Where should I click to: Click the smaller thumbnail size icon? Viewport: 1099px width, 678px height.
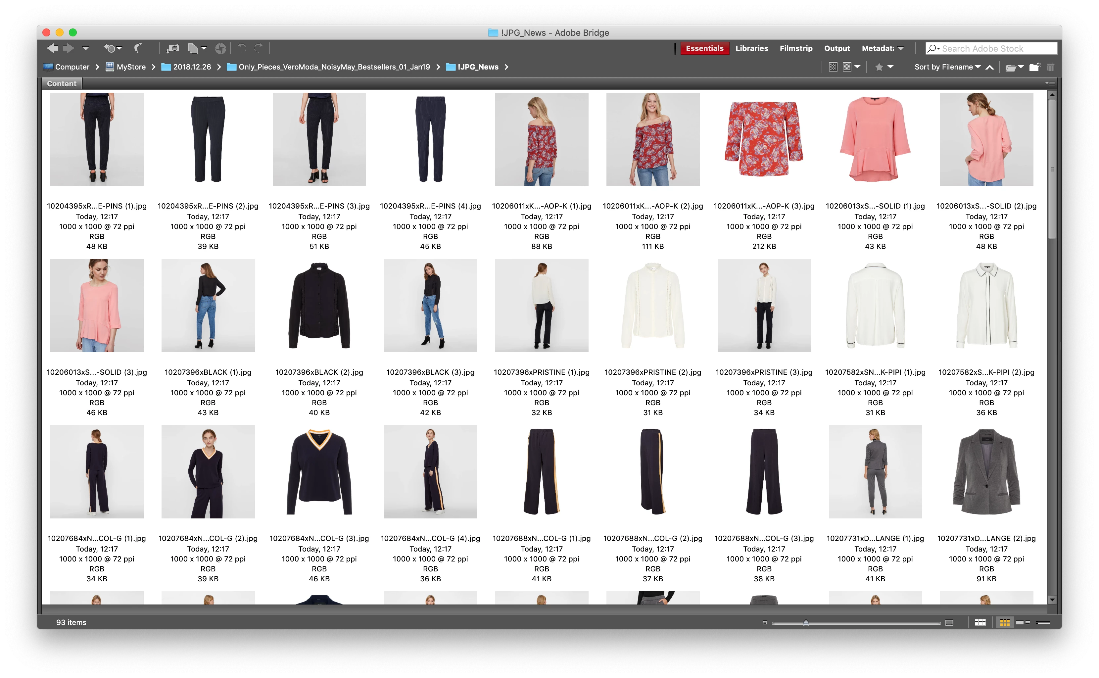coord(765,622)
